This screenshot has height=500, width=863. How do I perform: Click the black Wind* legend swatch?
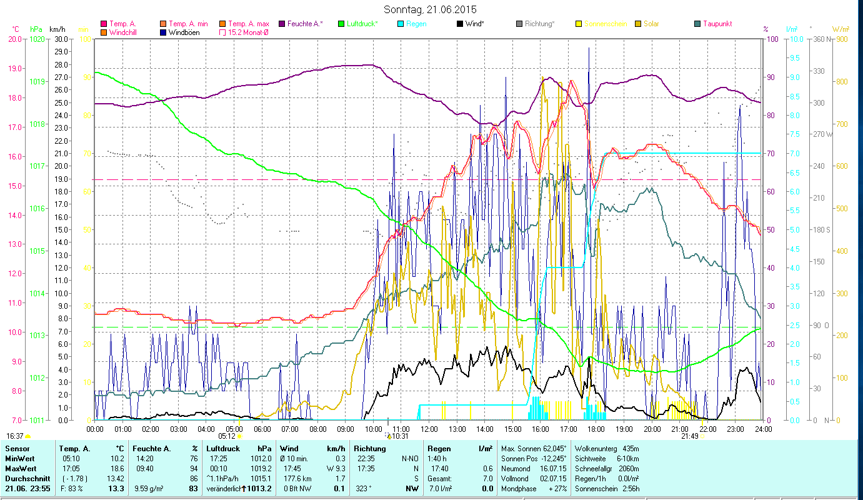[x=461, y=24]
